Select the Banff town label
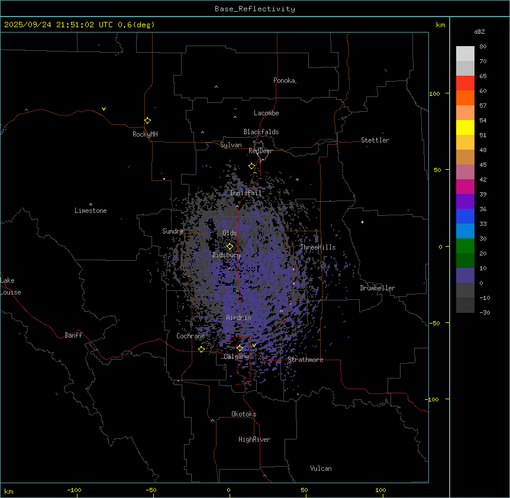510x498 pixels. (73, 335)
